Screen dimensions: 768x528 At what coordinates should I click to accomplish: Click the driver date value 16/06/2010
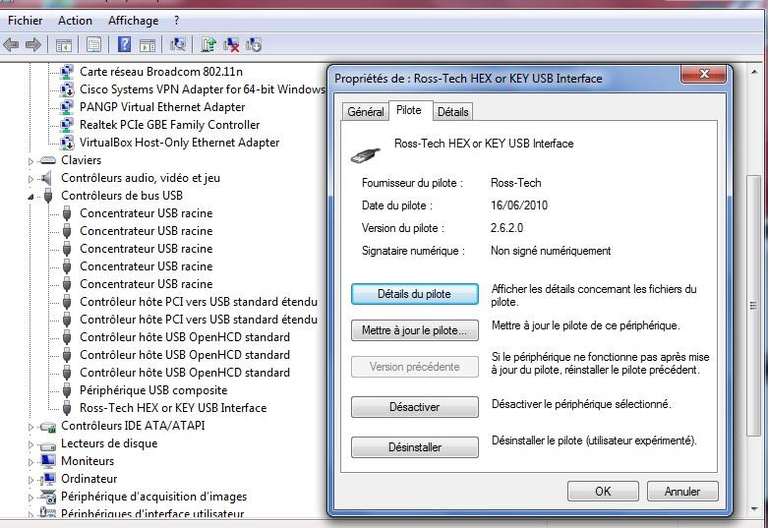click(x=519, y=205)
